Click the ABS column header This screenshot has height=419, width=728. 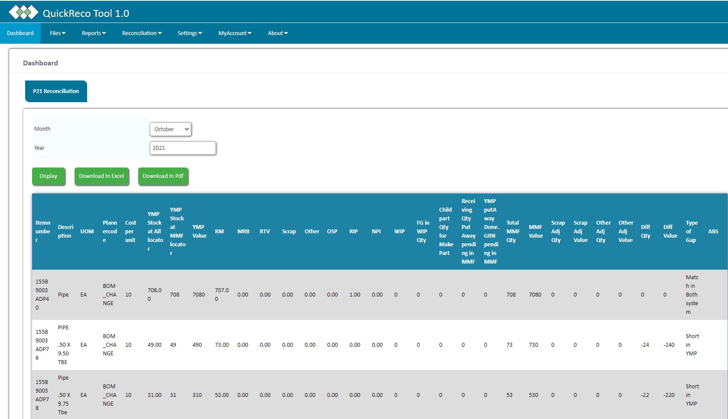point(713,232)
